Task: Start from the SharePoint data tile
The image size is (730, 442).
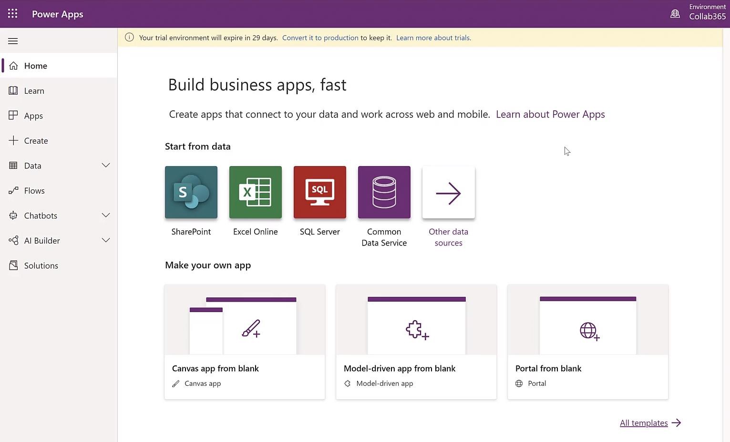Action: (x=191, y=192)
